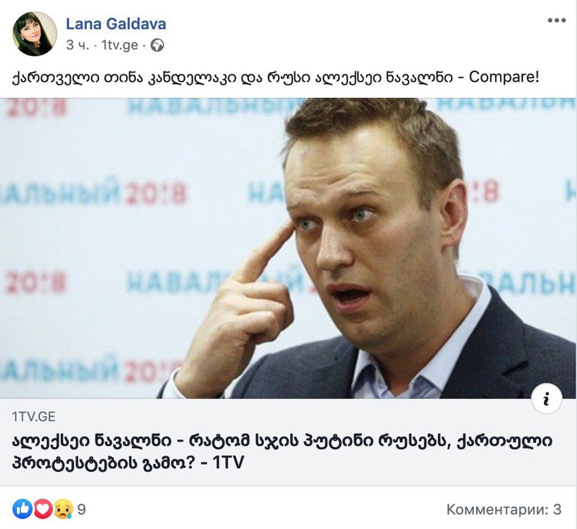Click the info "i" icon on link preview
Viewport: 577px width, 529px height.
pos(547,399)
